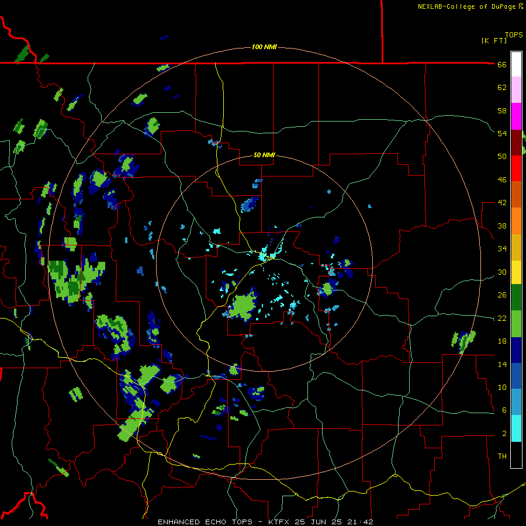Click the 100 NMI range ring label
The image size is (526, 526).
click(264, 47)
